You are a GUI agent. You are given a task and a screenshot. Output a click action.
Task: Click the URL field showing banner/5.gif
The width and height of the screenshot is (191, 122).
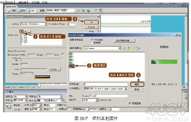pos(105,96)
